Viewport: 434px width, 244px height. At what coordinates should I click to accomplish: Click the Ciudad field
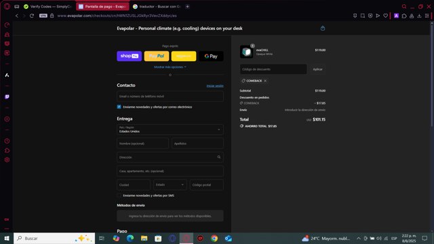tap(134, 185)
